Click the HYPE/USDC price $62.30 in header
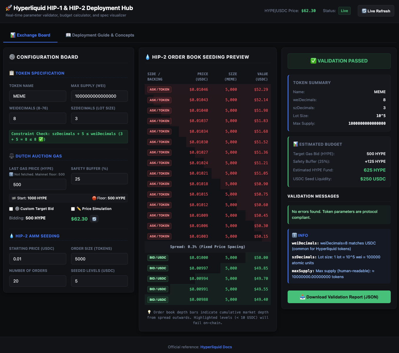The width and height of the screenshot is (399, 353). [309, 11]
